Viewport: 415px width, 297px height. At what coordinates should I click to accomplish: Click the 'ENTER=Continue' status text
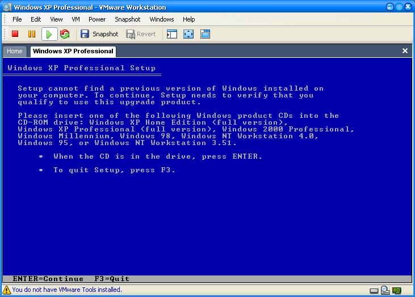tap(48, 279)
